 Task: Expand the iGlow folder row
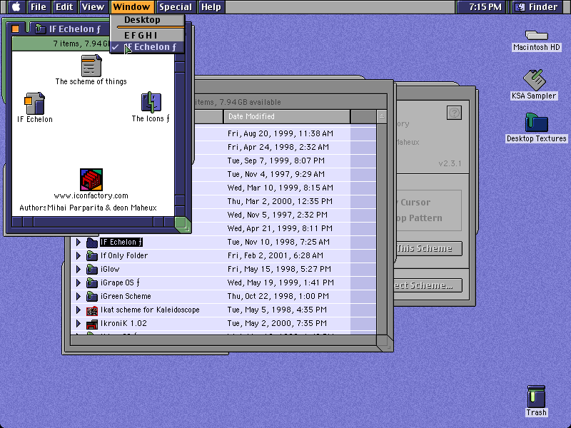pos(78,269)
